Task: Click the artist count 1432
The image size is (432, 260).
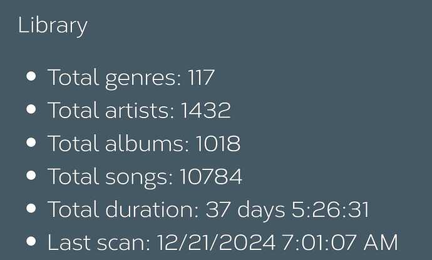Action: pyautogui.click(x=206, y=111)
